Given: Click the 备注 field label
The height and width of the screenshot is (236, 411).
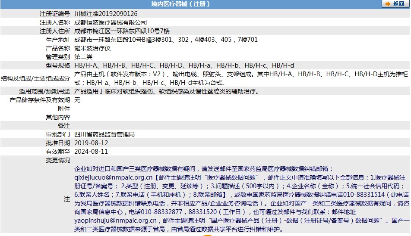Looking at the screenshot, I should coord(64,126).
